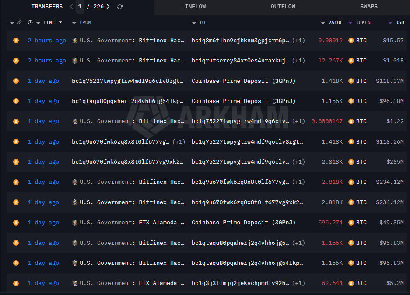Open the TIME column filter icon
The width and height of the screenshot is (410, 295).
click(x=38, y=22)
